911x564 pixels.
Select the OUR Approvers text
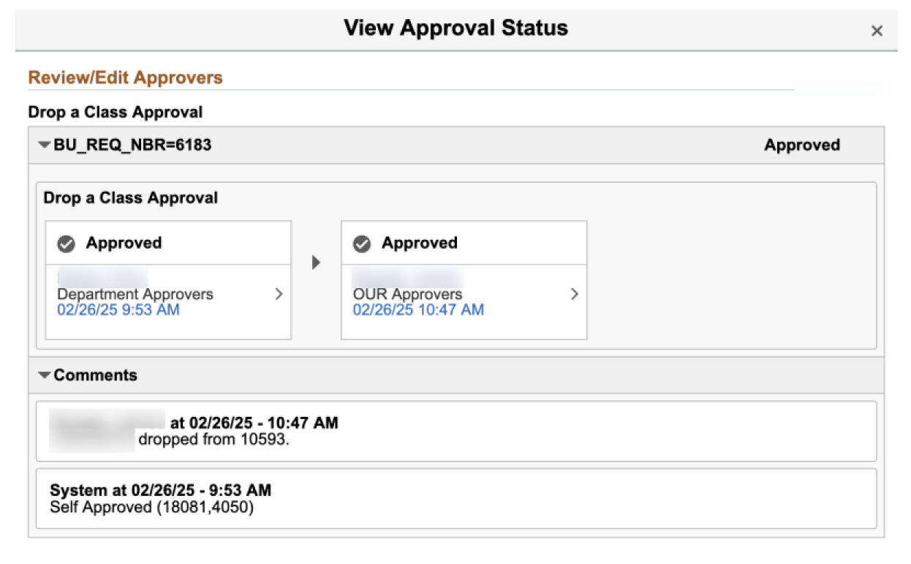pyautogui.click(x=407, y=294)
